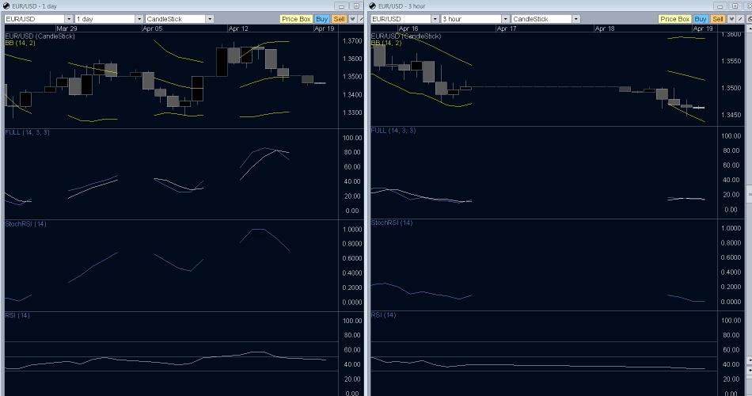Click the StochRSI (14) label in the 1 day chart
Image resolution: width=752 pixels, height=396 pixels.
(26, 223)
